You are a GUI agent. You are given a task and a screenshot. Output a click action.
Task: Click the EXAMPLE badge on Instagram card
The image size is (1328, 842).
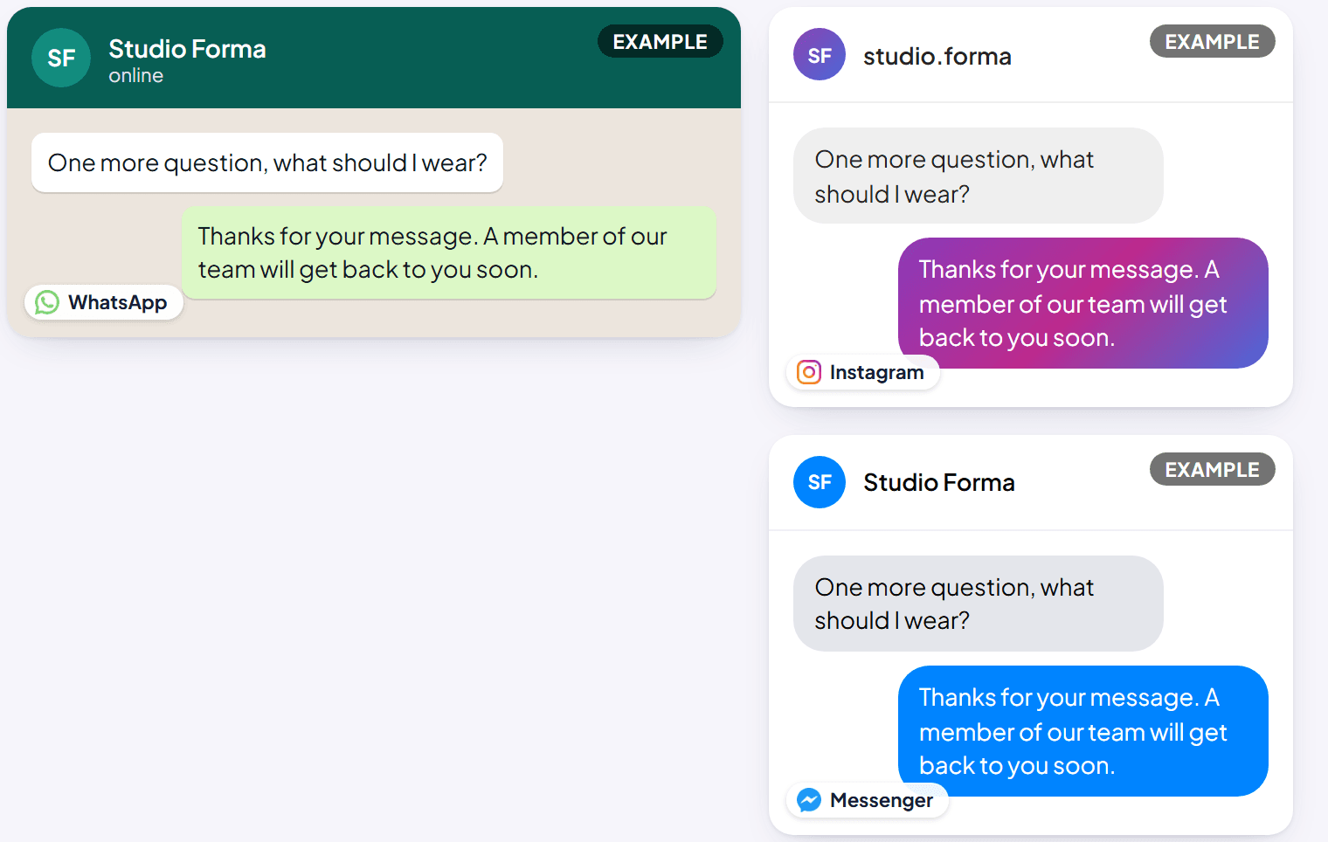pos(1213,41)
